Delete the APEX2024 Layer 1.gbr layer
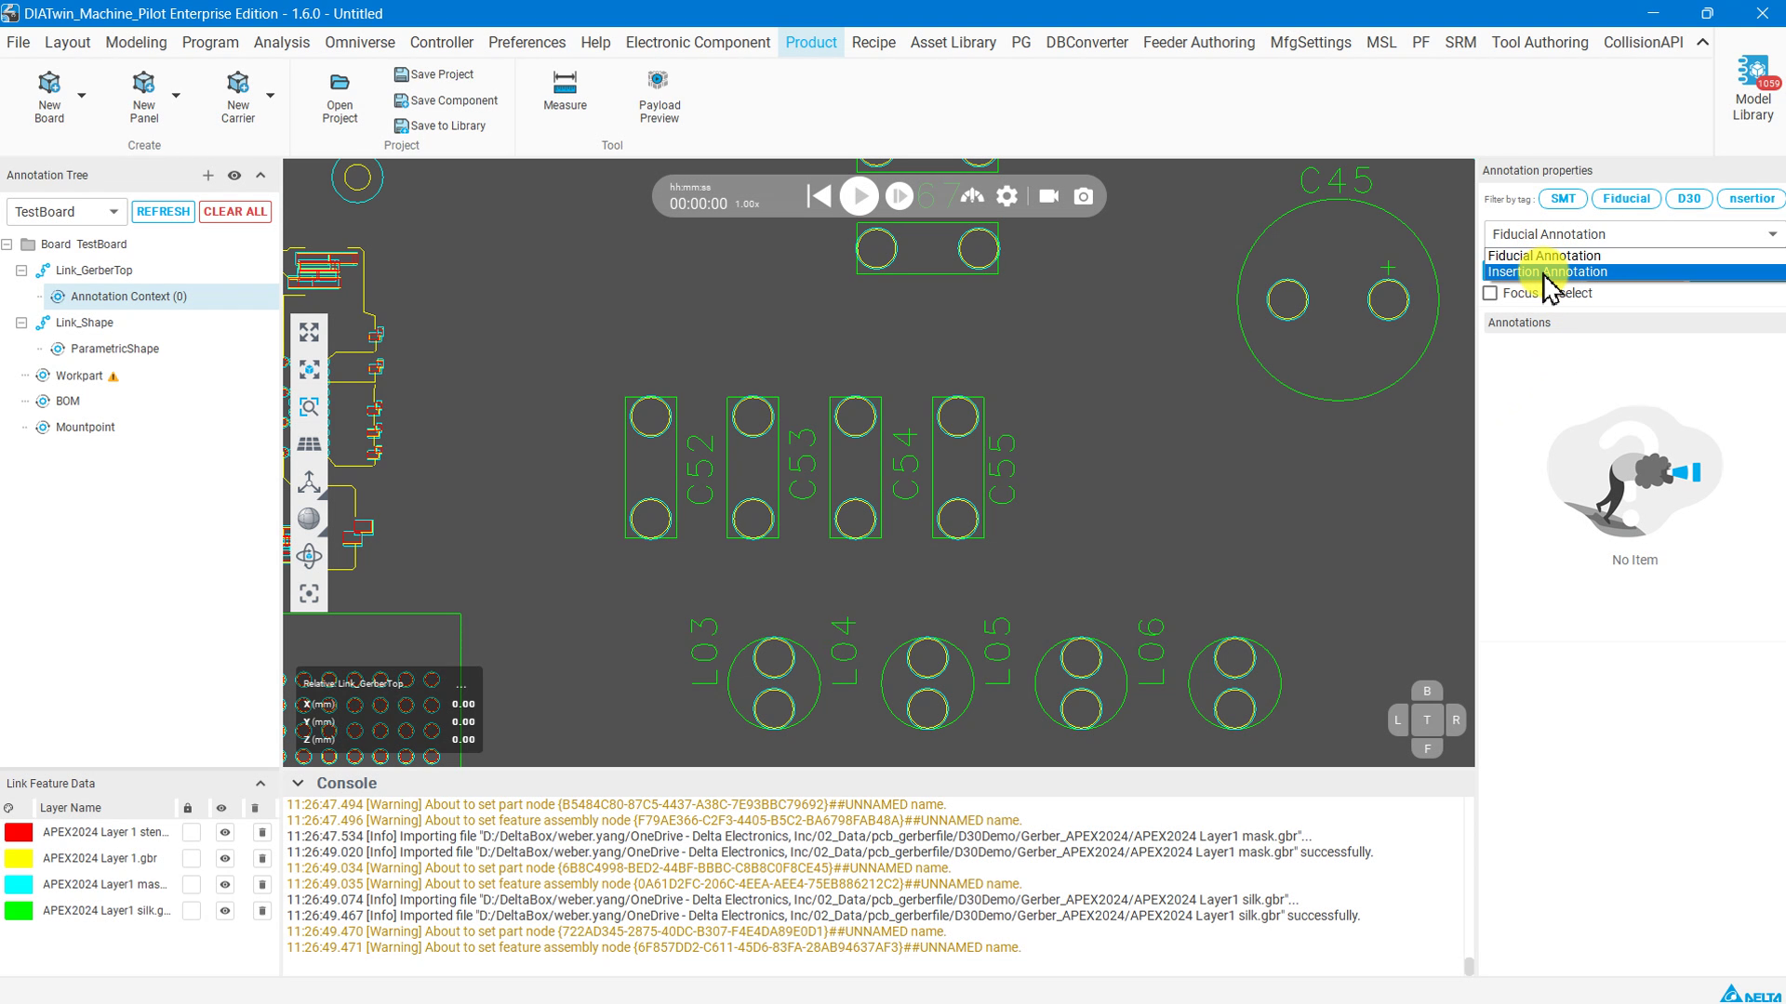 point(261,859)
